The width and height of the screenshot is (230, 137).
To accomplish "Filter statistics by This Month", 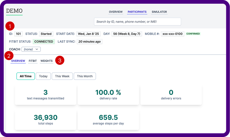I will coord(85,76).
